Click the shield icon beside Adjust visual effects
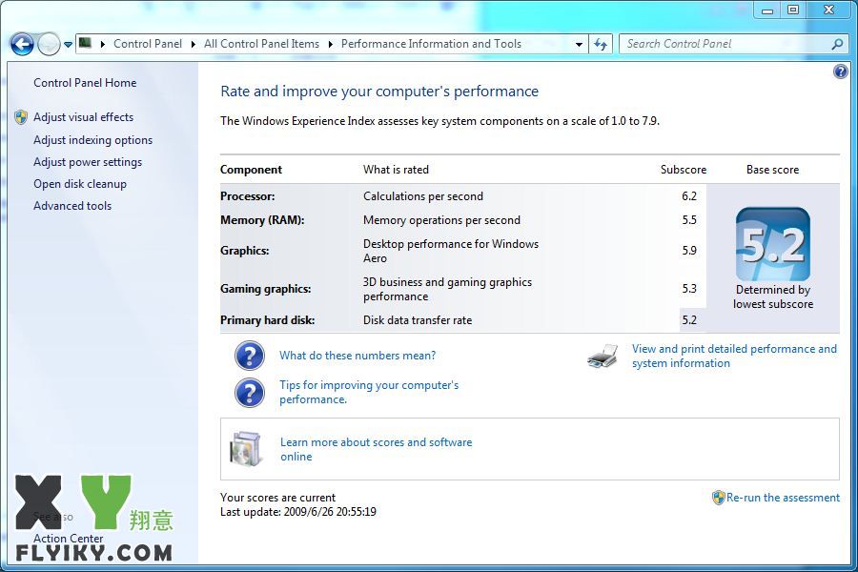Image resolution: width=858 pixels, height=572 pixels. point(21,117)
